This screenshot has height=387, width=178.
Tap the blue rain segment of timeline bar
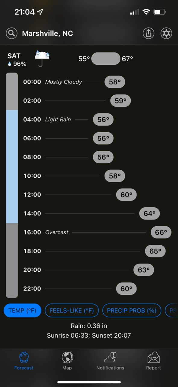click(x=12, y=166)
